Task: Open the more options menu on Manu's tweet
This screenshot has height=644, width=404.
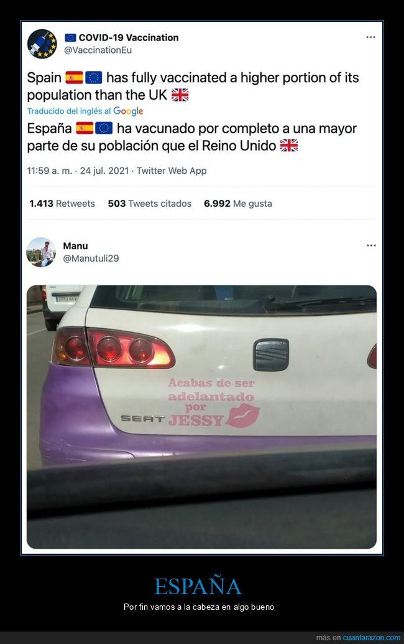Action: point(371,245)
